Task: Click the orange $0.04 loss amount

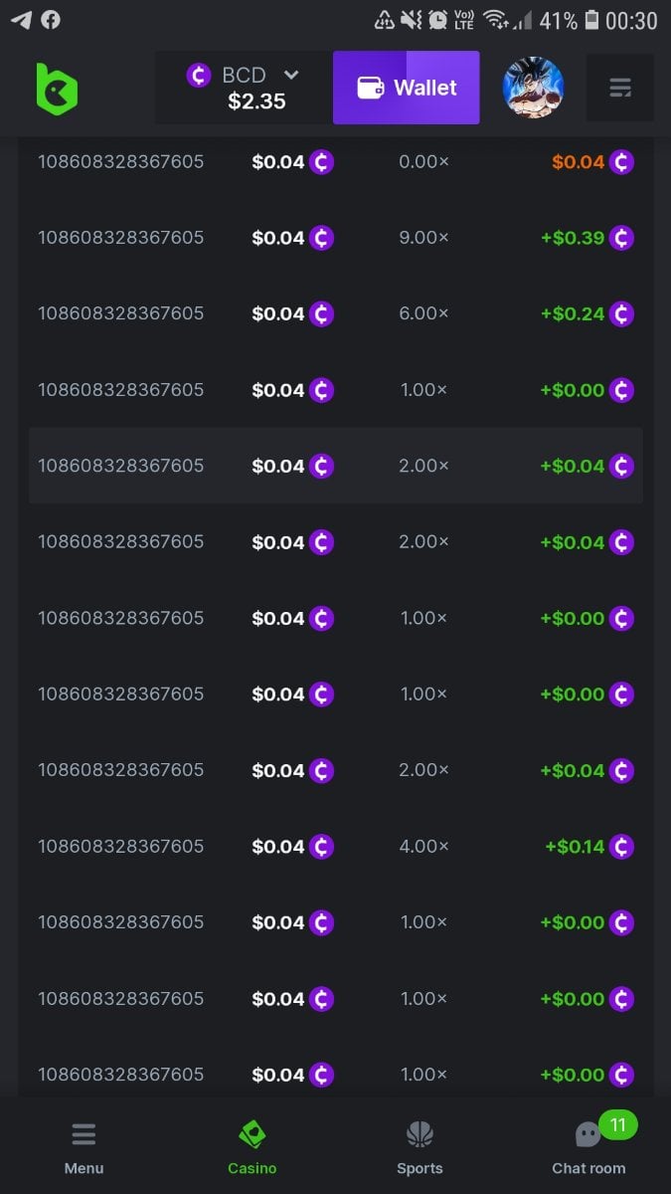Action: coord(578,161)
